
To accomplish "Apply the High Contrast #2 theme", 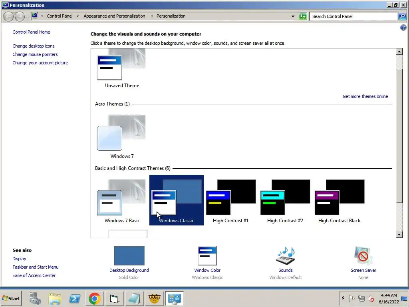I will pyautogui.click(x=285, y=200).
